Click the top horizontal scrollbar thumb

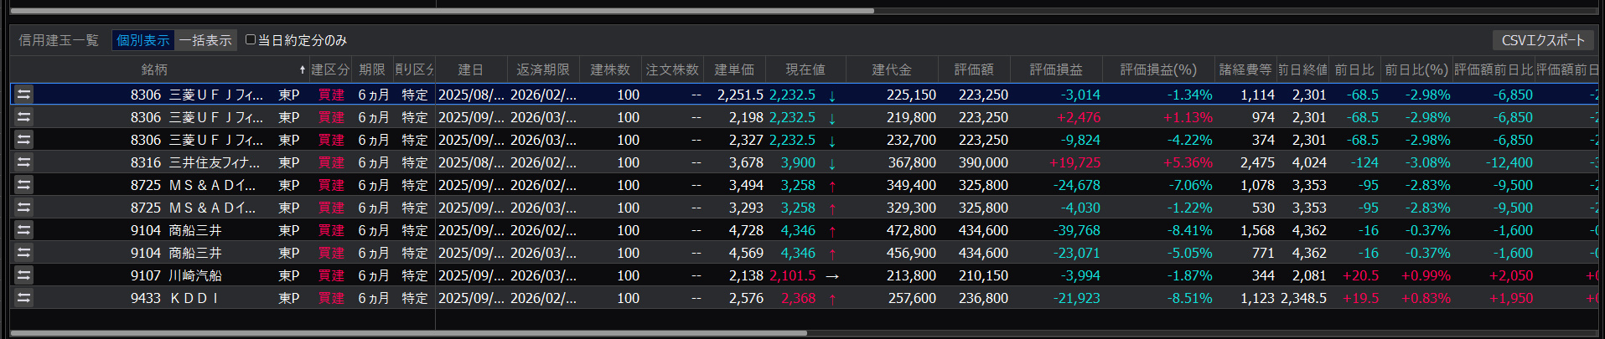pyautogui.click(x=442, y=11)
